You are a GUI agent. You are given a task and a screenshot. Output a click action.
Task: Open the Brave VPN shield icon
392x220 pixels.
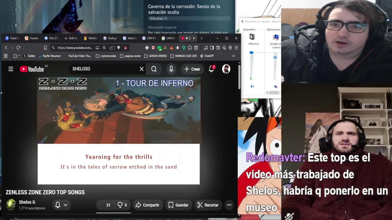click(x=230, y=48)
